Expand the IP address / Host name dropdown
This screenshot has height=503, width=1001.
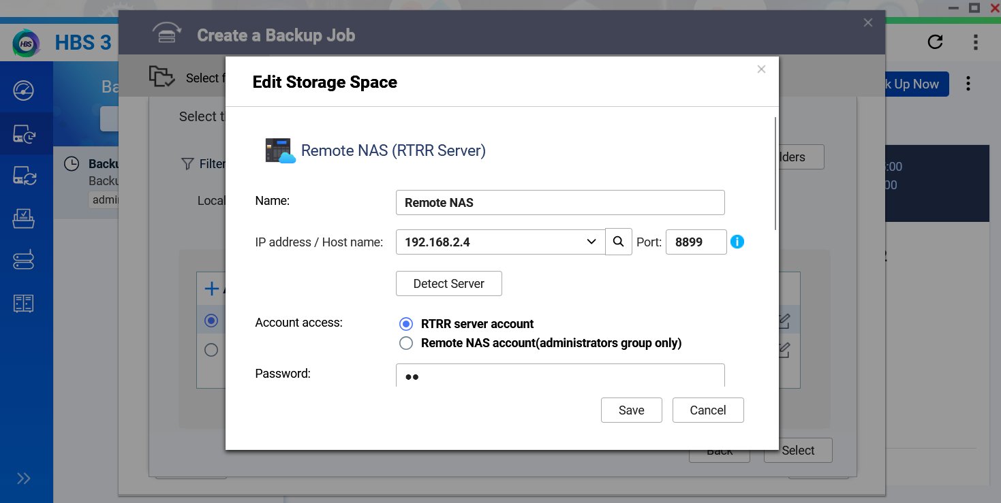(x=590, y=242)
